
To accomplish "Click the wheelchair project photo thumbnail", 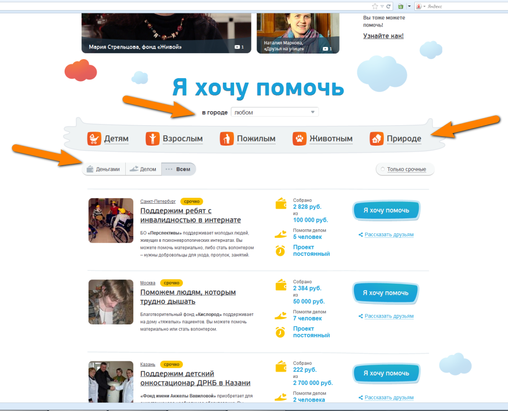I will click(x=110, y=221).
